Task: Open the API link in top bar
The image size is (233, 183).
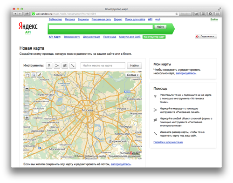Action: [150, 20]
